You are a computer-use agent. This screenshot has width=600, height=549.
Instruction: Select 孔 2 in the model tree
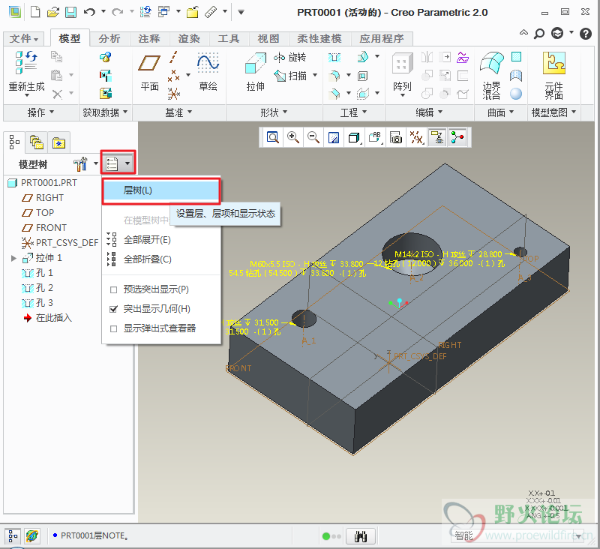click(37, 288)
